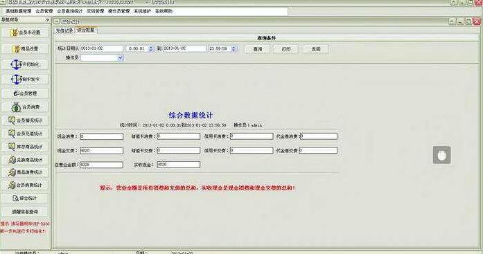Viewport: 483px width, 254px height.
Task: Click the 代金券交费 value field
Action: [x=318, y=150]
